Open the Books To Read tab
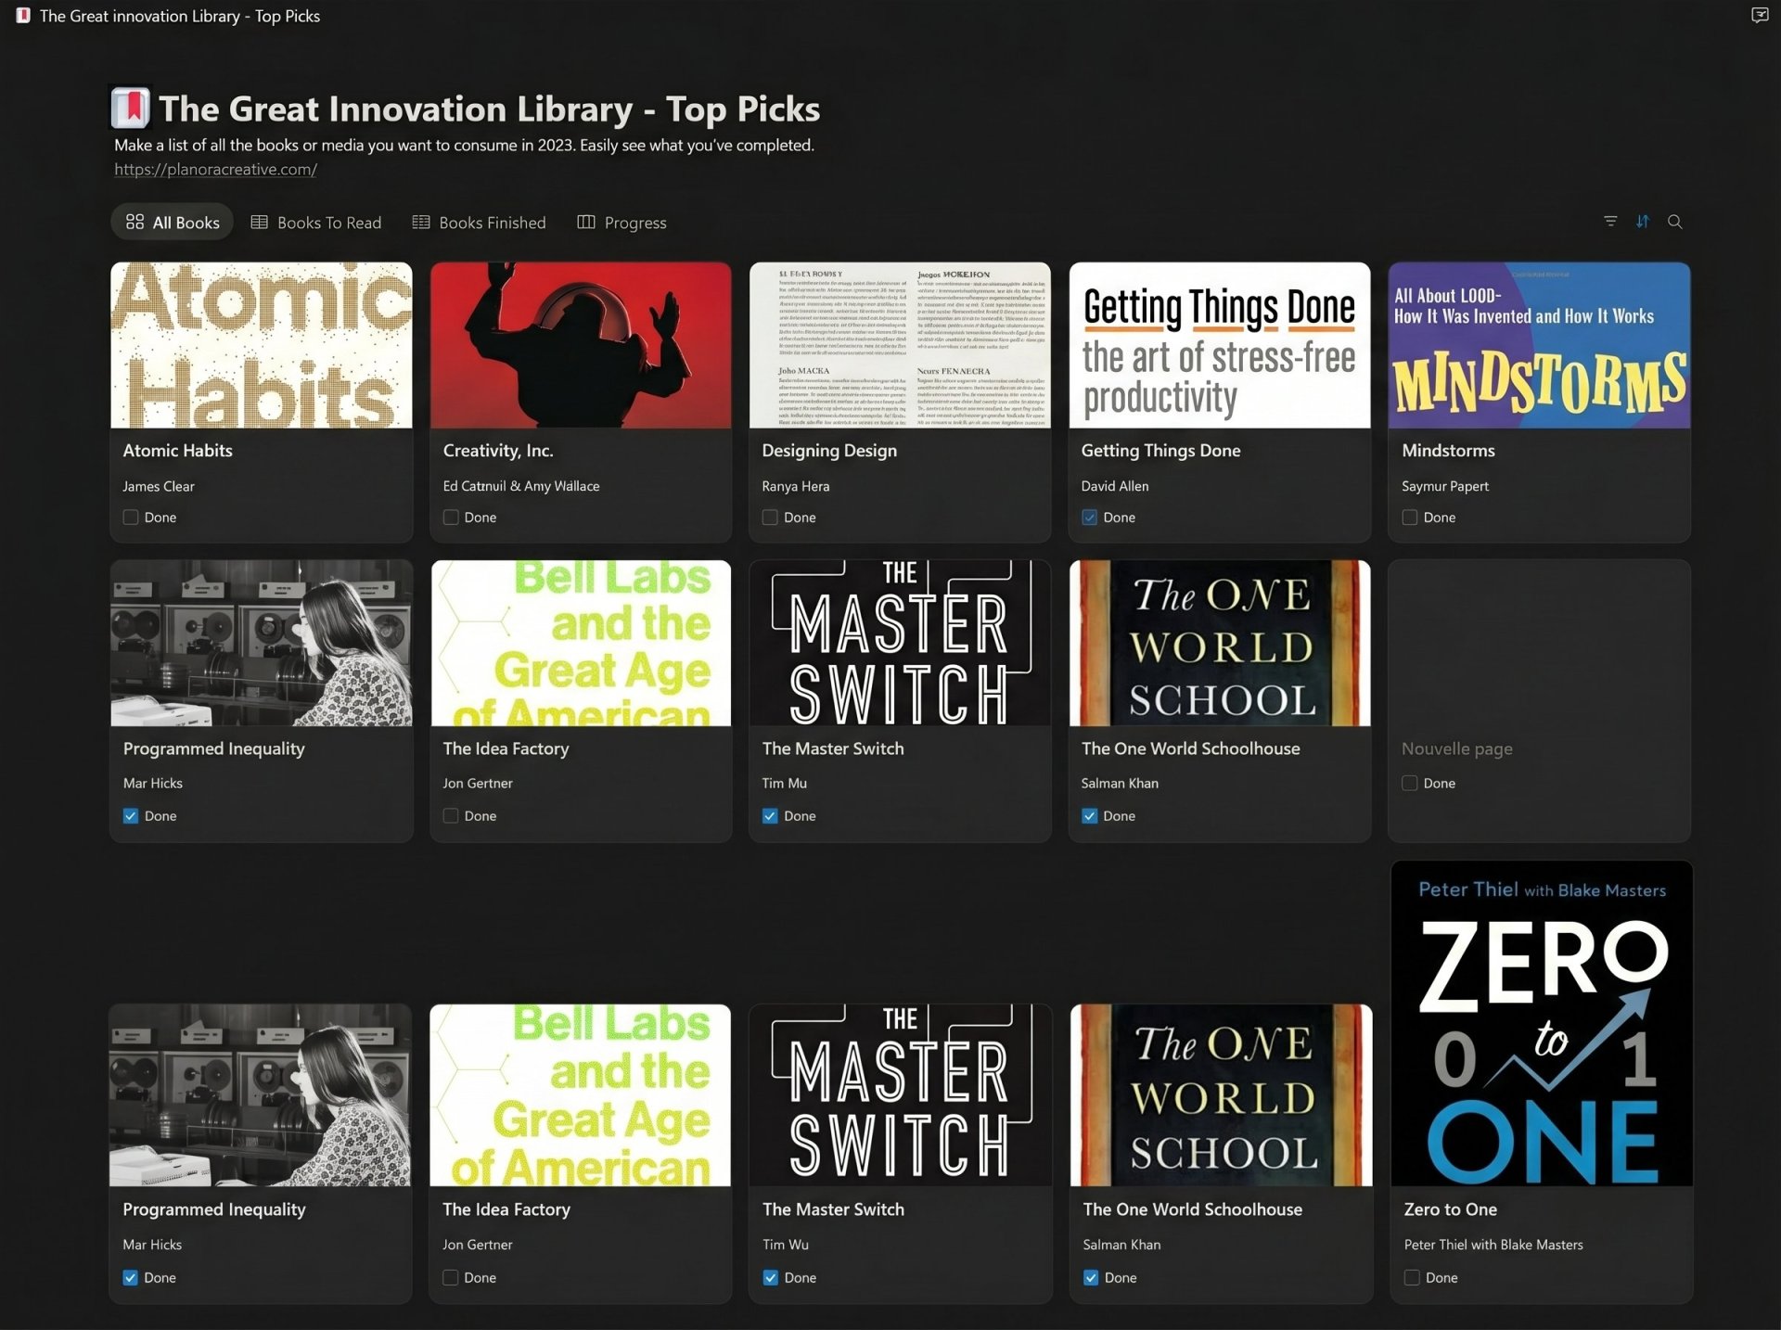Image resolution: width=1781 pixels, height=1330 pixels. pos(316,223)
